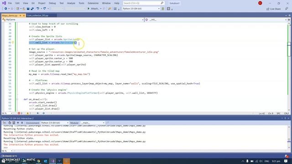Click the open file folder icon
292x164 pixels.
point(24,9)
